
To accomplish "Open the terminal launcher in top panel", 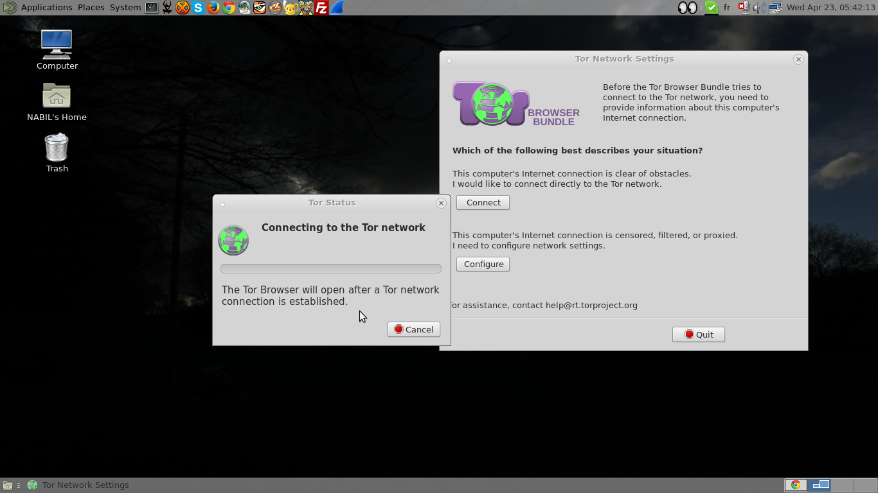I will pos(152,8).
